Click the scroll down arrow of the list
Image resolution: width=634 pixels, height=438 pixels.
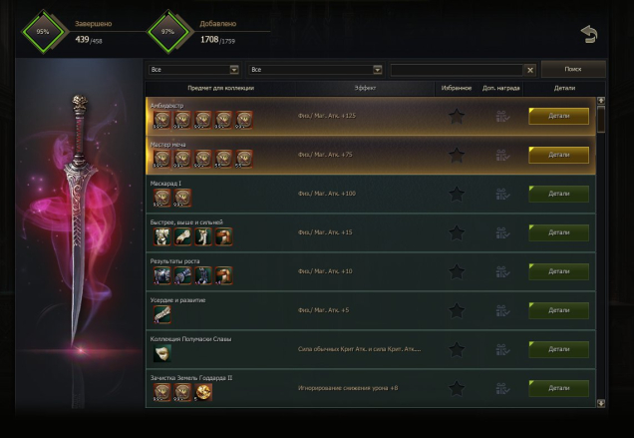[601, 403]
